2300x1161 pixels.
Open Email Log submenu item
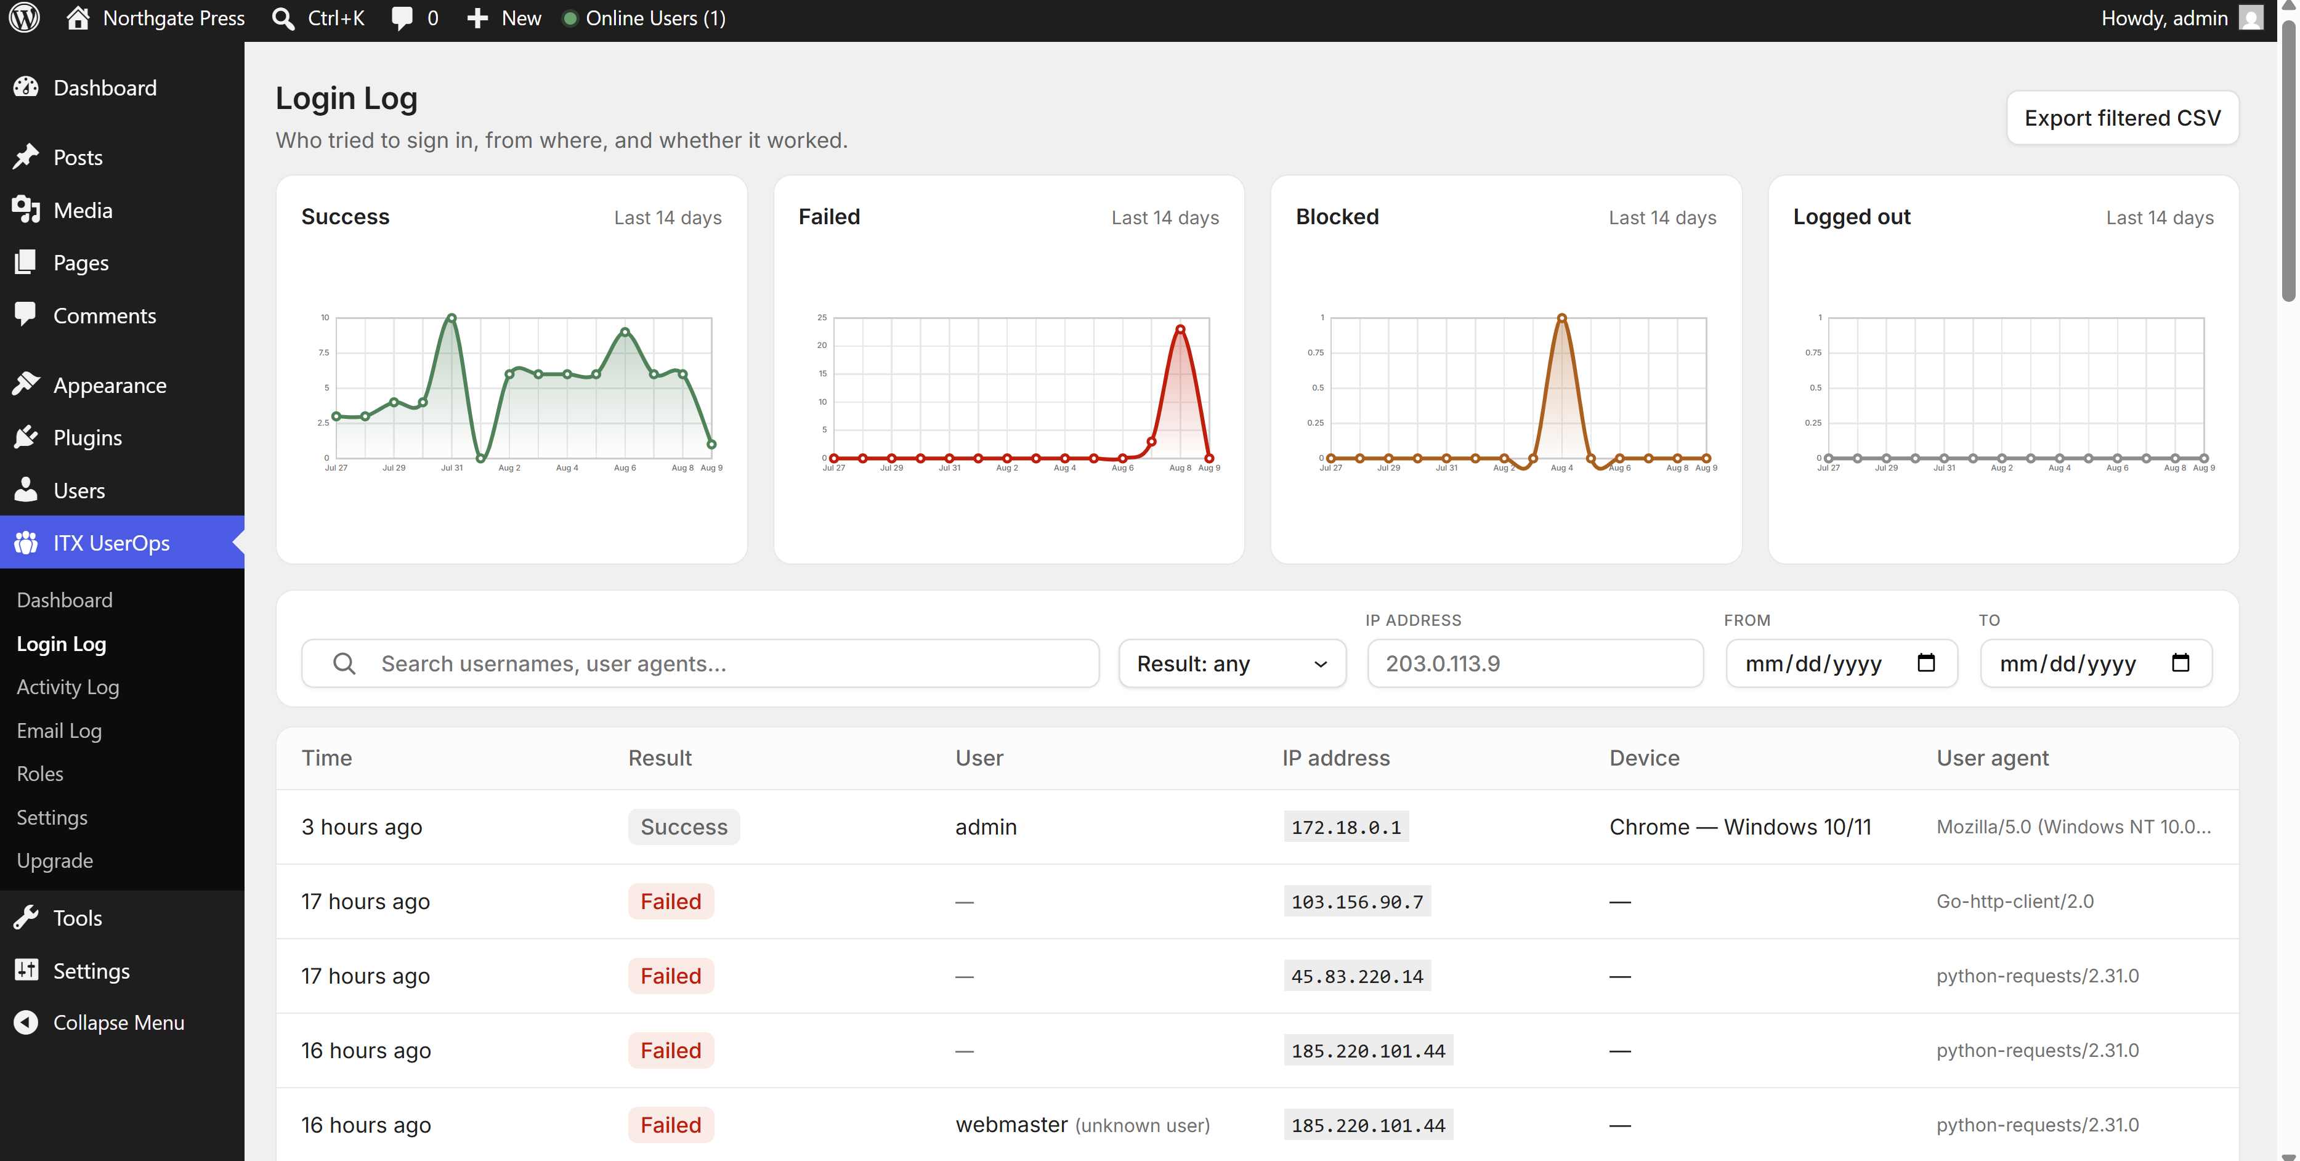pyautogui.click(x=59, y=730)
